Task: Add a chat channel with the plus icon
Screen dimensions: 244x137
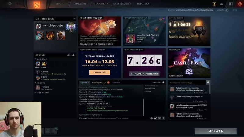Action: click(x=163, y=82)
